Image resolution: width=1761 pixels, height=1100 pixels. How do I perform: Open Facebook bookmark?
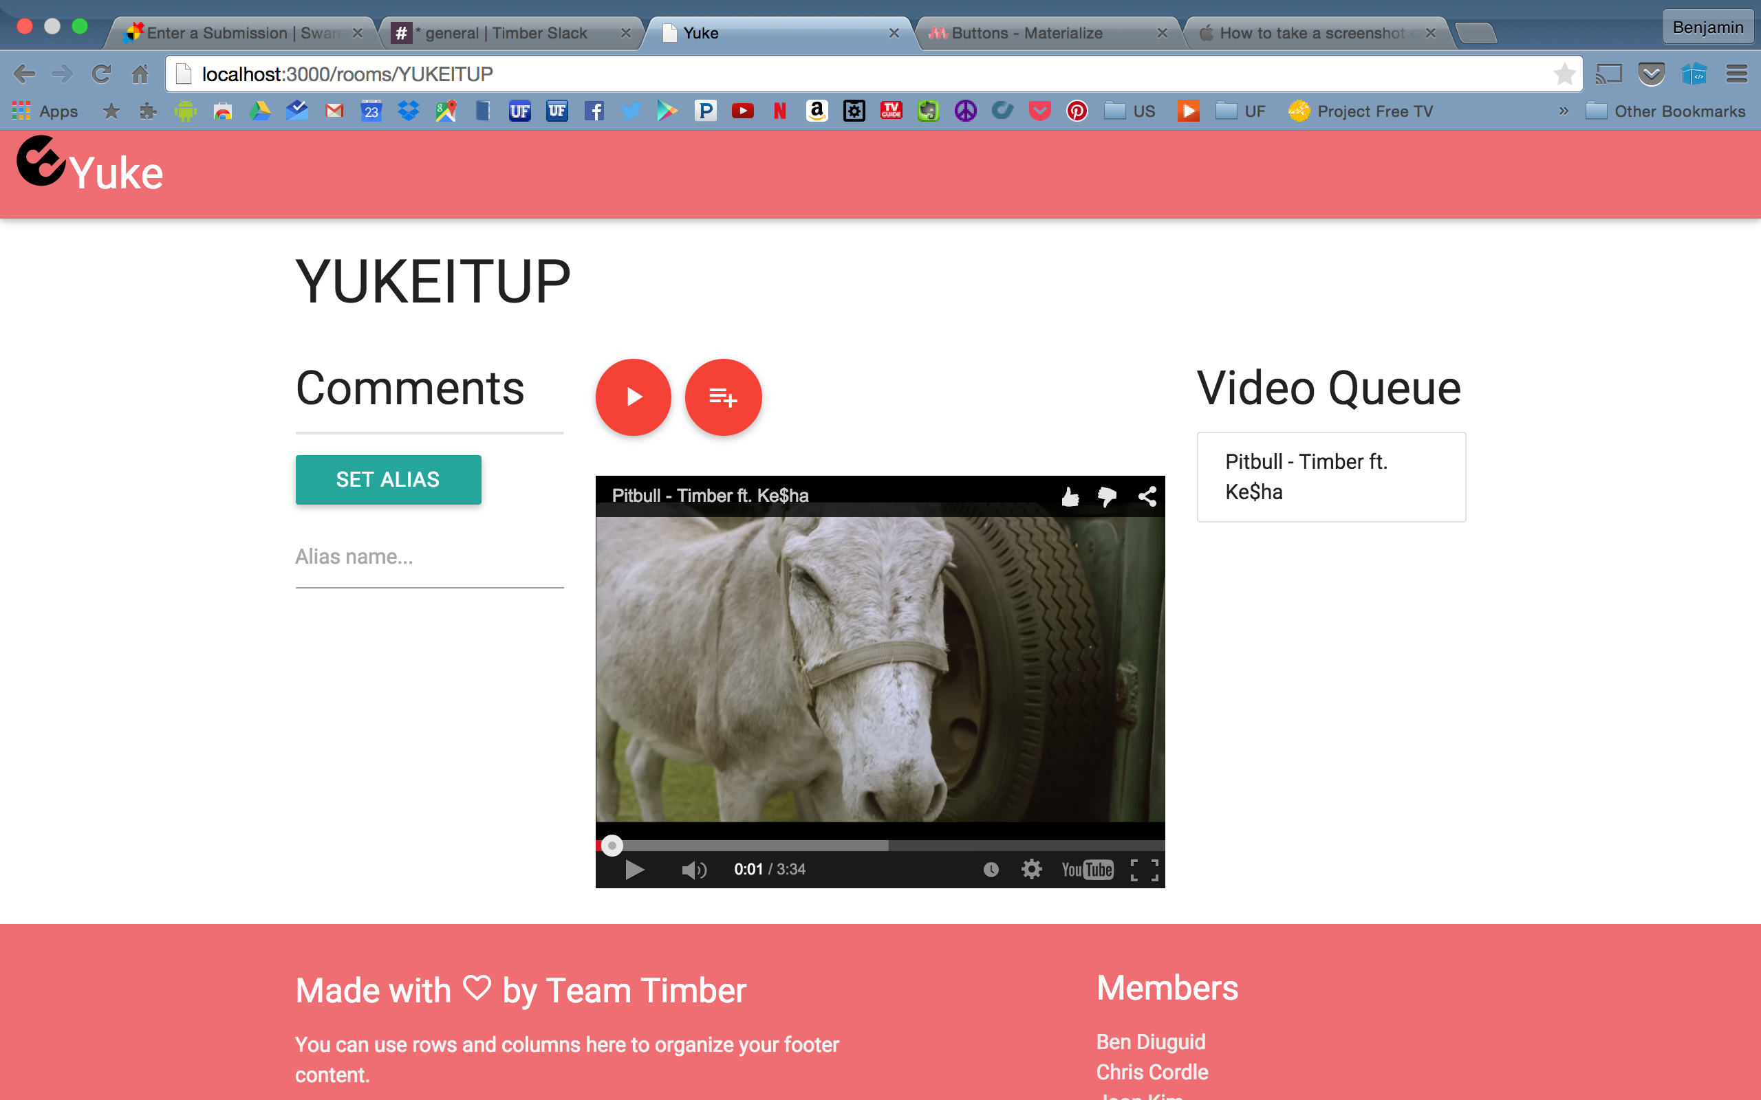click(594, 111)
